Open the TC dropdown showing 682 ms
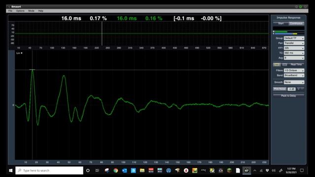The height and width of the screenshot is (177, 315). coord(294,53)
